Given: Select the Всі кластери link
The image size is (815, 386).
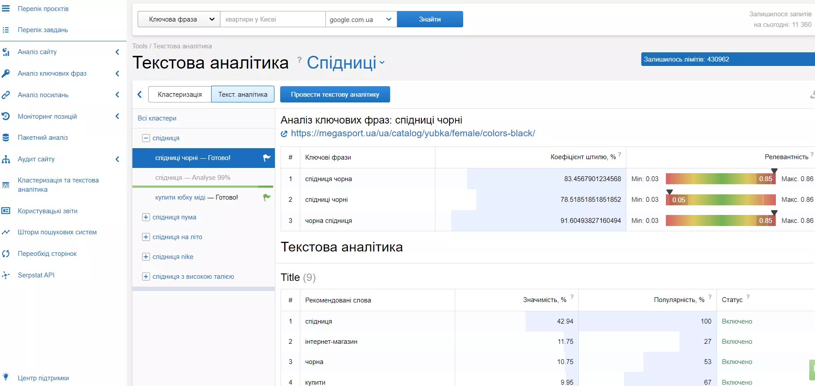Looking at the screenshot, I should (x=157, y=118).
